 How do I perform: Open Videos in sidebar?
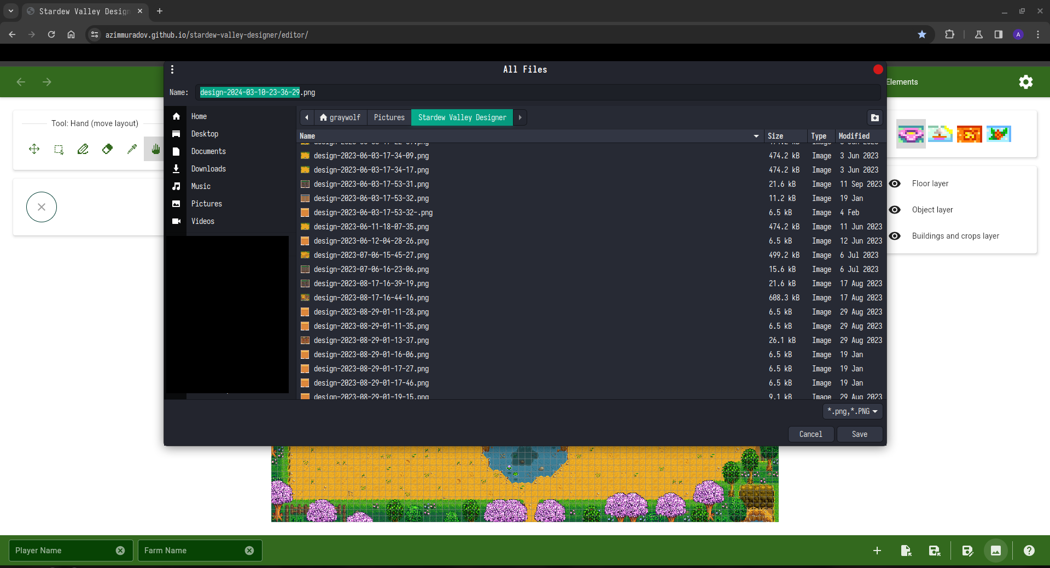point(202,221)
